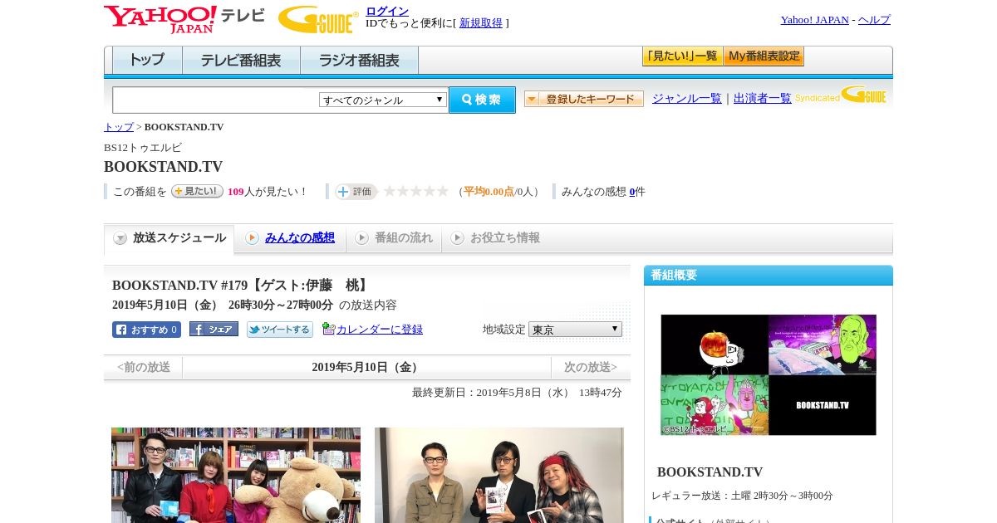Open the My番組表設定 button
This screenshot has width=997, height=523.
[764, 56]
